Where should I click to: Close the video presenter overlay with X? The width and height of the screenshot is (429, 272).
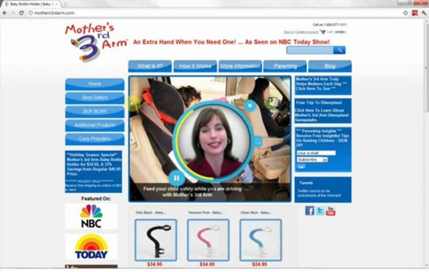pyautogui.click(x=250, y=105)
